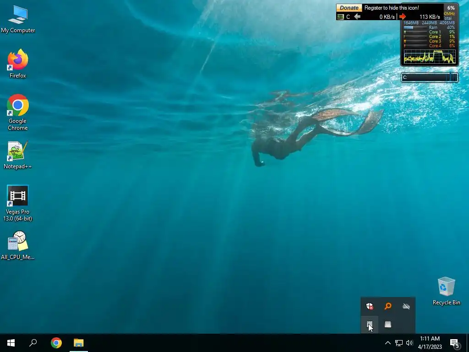Image resolution: width=469 pixels, height=352 pixels.
Task: Open the clock showing 1:11 AM
Action: pos(430,343)
